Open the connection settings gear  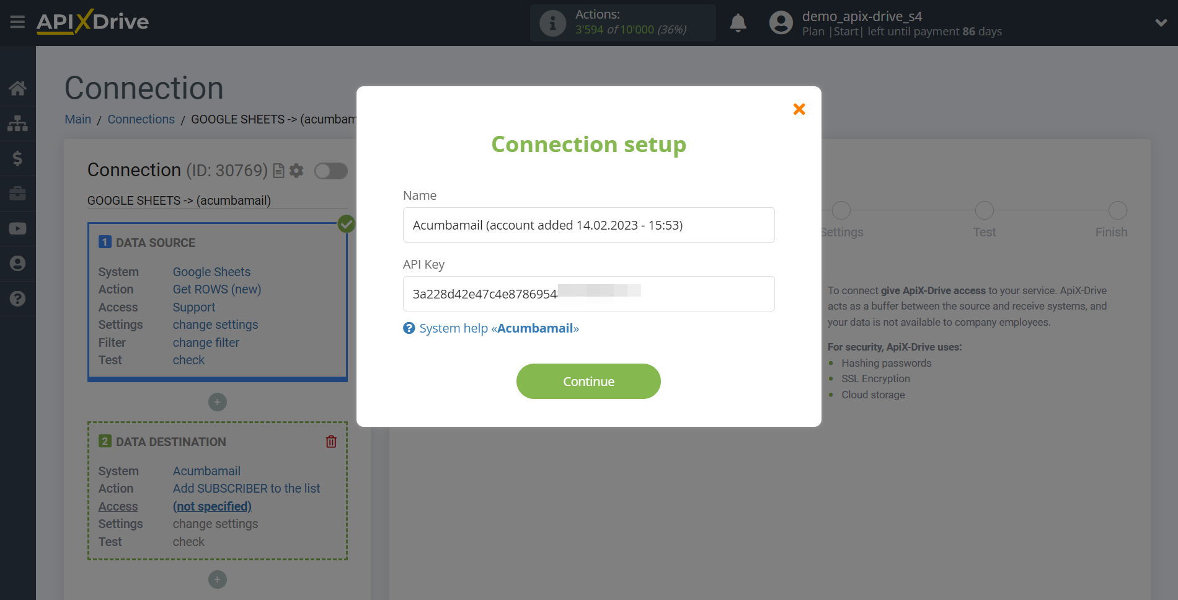click(x=297, y=171)
